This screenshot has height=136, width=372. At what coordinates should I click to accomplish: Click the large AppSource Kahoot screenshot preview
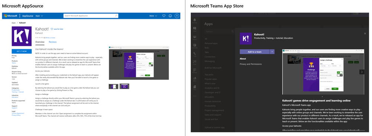[x=139, y=63]
